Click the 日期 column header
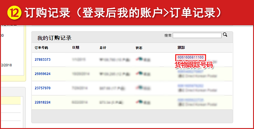 tap(75, 48)
